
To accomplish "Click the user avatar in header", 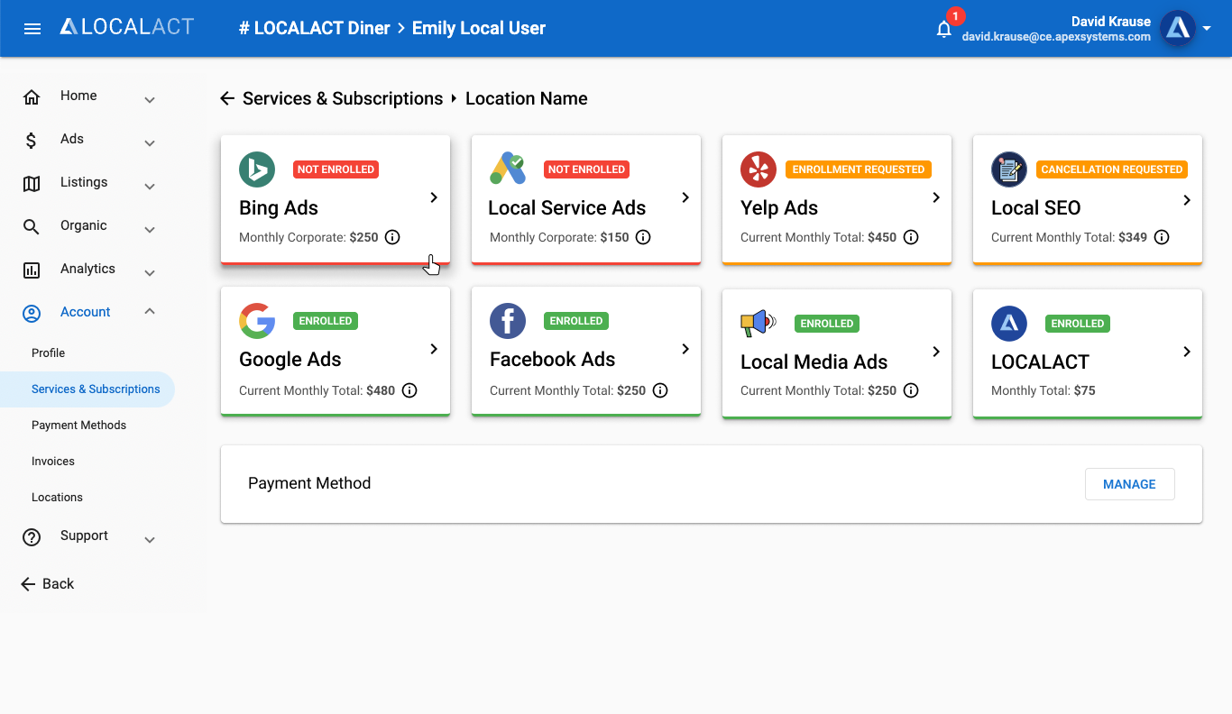I will pyautogui.click(x=1177, y=29).
